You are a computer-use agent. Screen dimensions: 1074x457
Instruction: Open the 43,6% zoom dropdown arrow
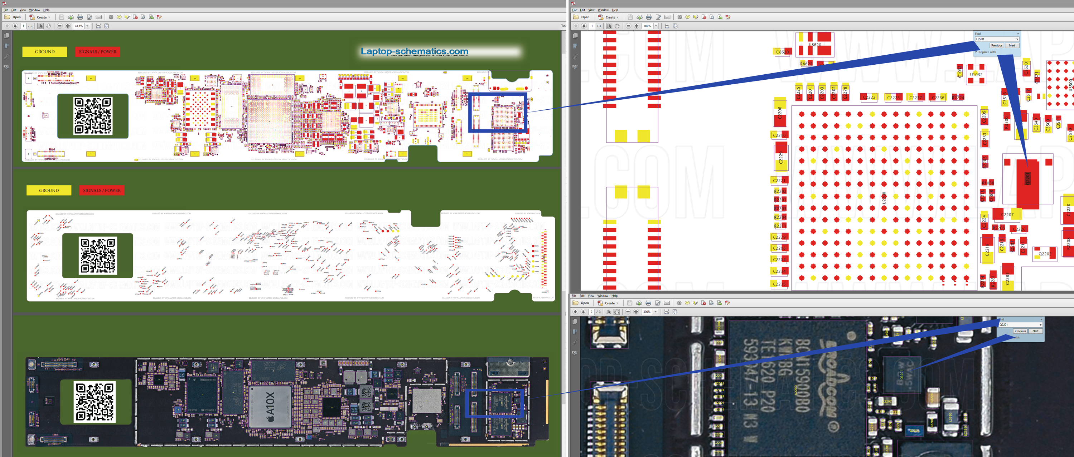(x=88, y=26)
